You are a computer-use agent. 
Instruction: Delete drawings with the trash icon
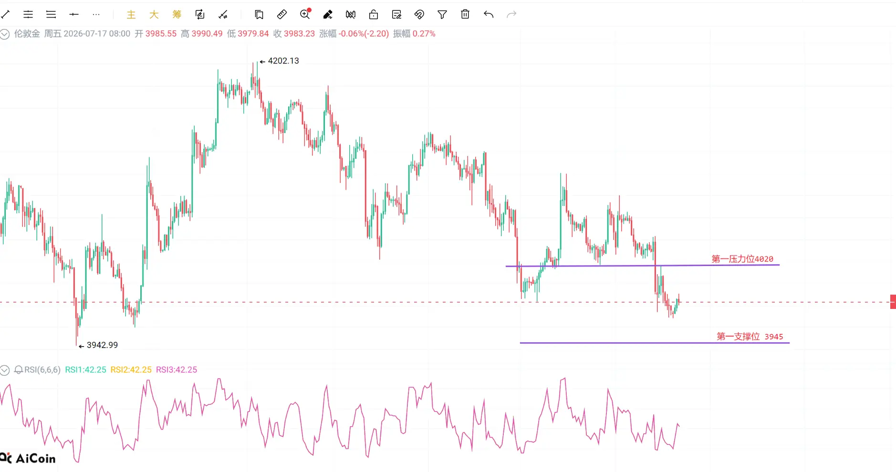click(x=465, y=15)
